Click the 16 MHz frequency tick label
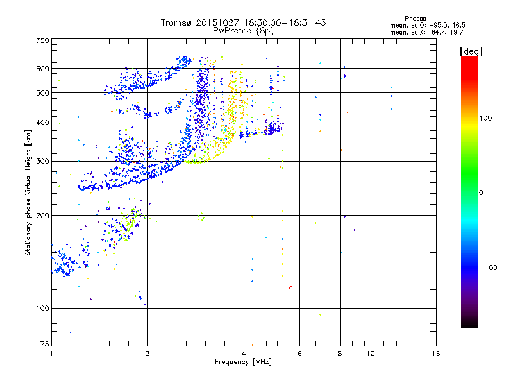This screenshot has height=385, width=513. [x=436, y=354]
